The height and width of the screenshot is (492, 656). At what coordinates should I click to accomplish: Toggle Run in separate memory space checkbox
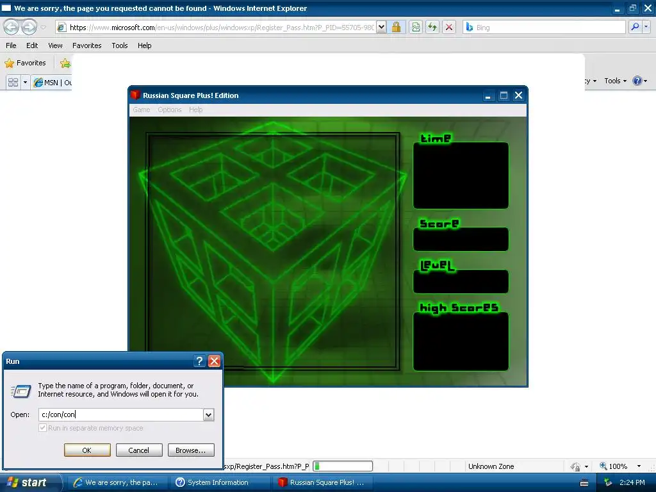pos(42,427)
